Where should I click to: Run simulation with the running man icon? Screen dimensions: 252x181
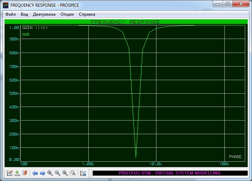25,173
